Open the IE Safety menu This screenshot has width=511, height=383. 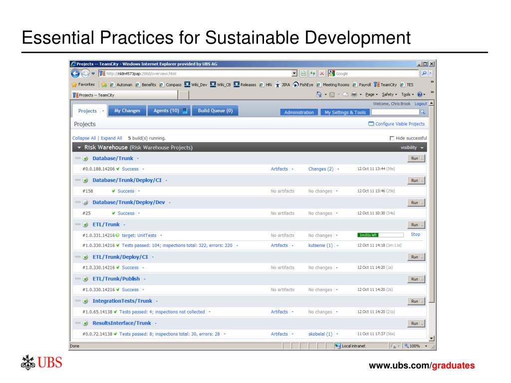click(389, 94)
